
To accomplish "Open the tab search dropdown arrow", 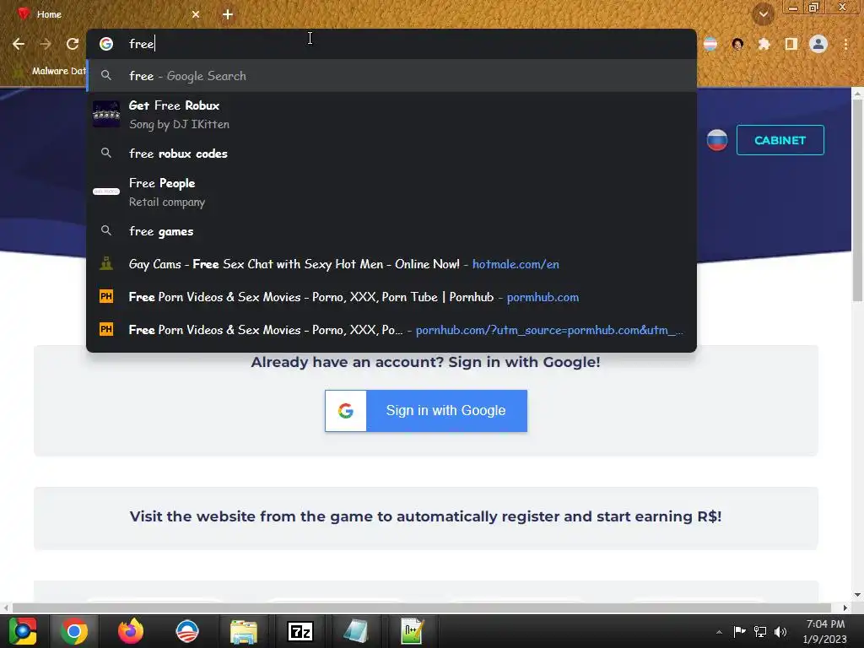I will pyautogui.click(x=763, y=14).
